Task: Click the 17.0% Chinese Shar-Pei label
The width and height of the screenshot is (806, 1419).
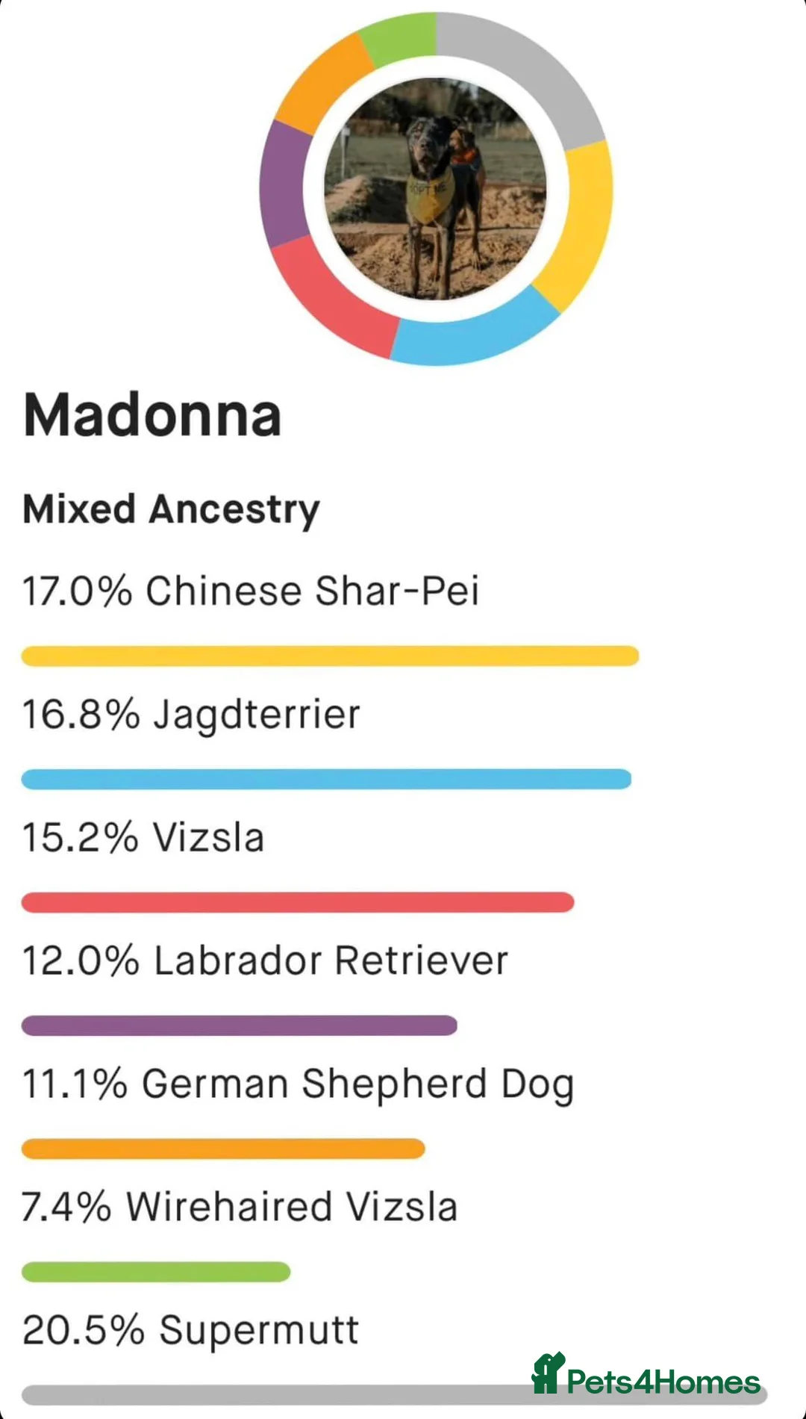Action: [x=252, y=591]
